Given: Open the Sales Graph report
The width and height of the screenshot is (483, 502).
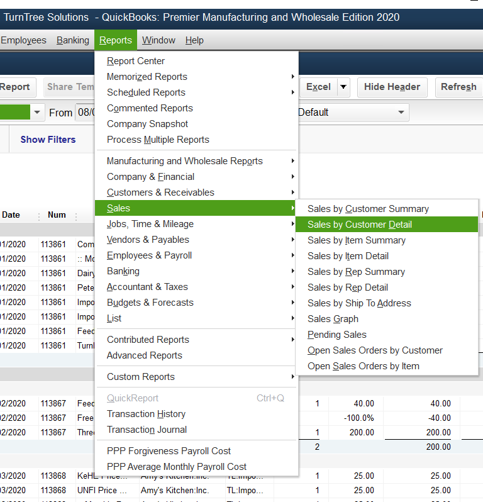Looking at the screenshot, I should tap(333, 319).
